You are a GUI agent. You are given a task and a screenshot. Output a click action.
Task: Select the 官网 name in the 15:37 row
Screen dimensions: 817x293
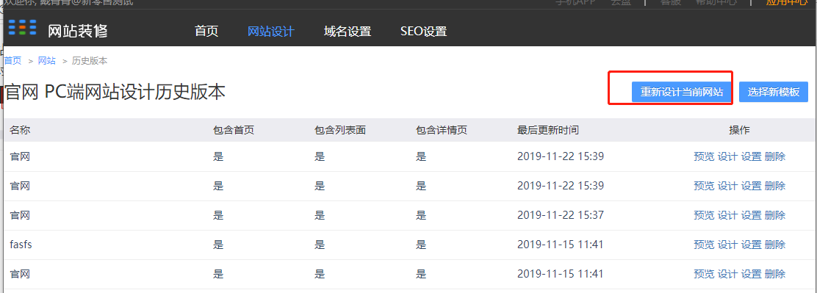click(20, 215)
